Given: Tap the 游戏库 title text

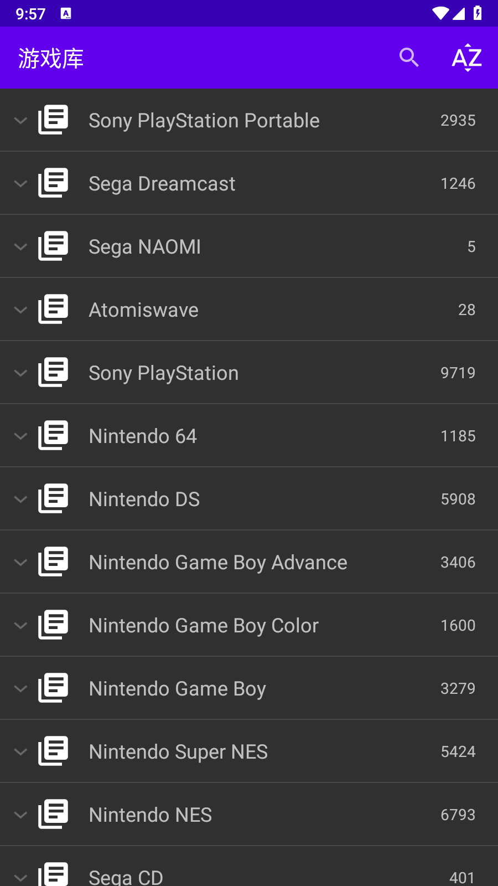Looking at the screenshot, I should 51,58.
